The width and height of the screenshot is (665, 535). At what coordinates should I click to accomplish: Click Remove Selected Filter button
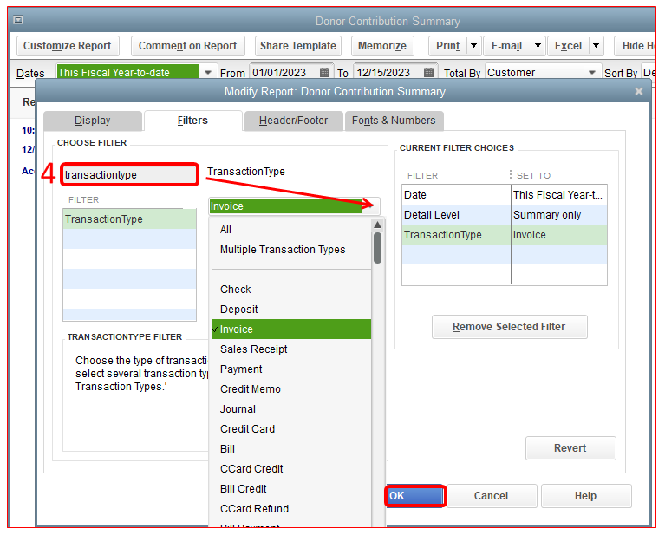[x=509, y=327]
